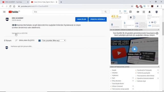The image size is (164, 92).
Task: Click the vidIQ extension icon in toolbar
Action: click(x=145, y=6)
